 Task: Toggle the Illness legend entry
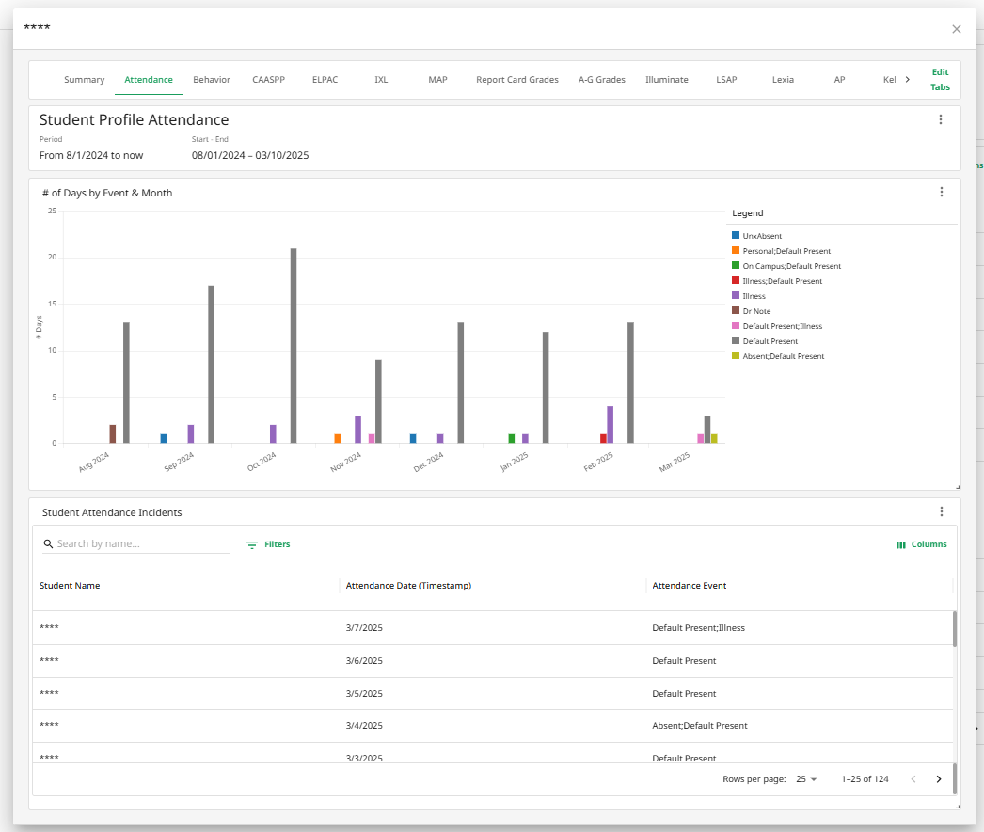pos(754,296)
